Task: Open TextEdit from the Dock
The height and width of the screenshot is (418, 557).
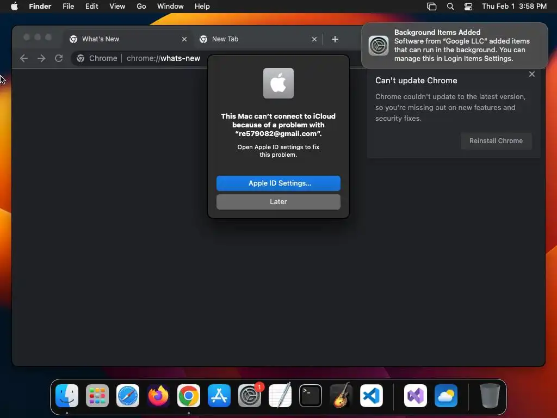Action: click(x=280, y=396)
